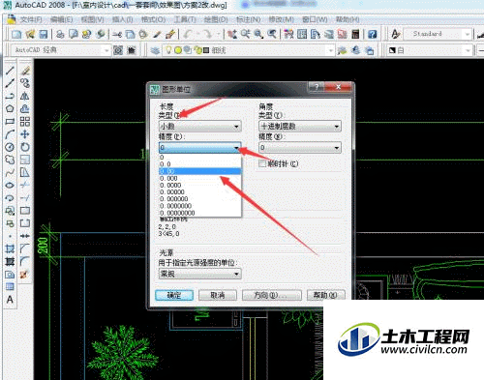Select the Explode modify tool
The height and width of the screenshot is (380, 484).
pos(25,275)
